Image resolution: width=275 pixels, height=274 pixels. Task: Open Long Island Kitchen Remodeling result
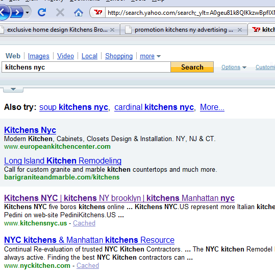63,161
